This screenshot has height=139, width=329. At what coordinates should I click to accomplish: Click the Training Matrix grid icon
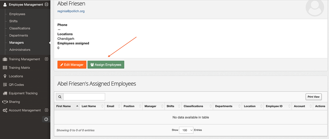click(x=5, y=68)
